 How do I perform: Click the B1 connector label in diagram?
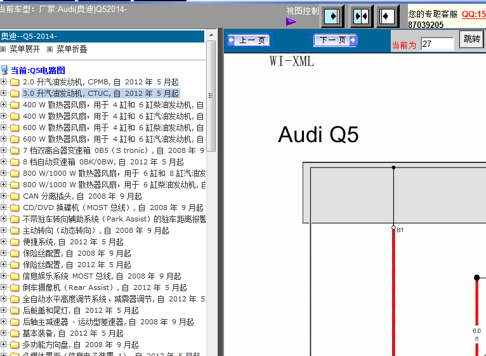[400, 230]
